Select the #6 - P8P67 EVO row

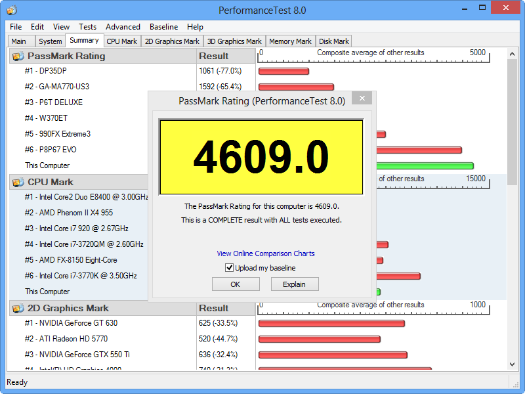pyautogui.click(x=51, y=150)
